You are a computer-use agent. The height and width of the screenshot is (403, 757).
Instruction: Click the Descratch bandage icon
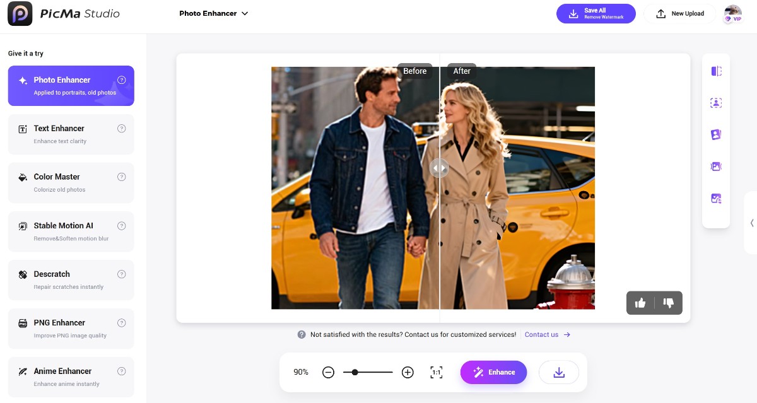(x=23, y=274)
